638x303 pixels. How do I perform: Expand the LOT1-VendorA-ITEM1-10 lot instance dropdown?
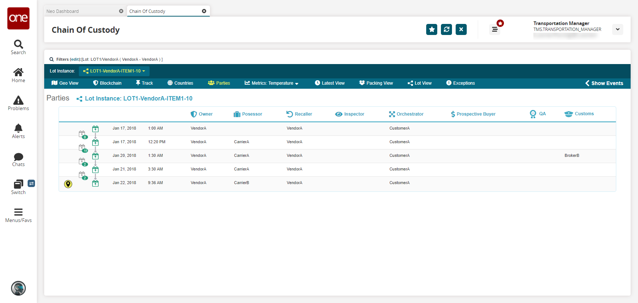click(114, 71)
